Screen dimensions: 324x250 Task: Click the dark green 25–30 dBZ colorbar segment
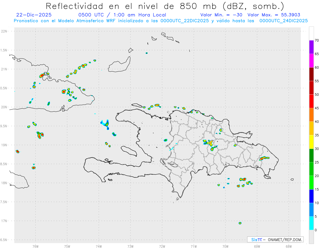pyautogui.click(x=311, y=156)
